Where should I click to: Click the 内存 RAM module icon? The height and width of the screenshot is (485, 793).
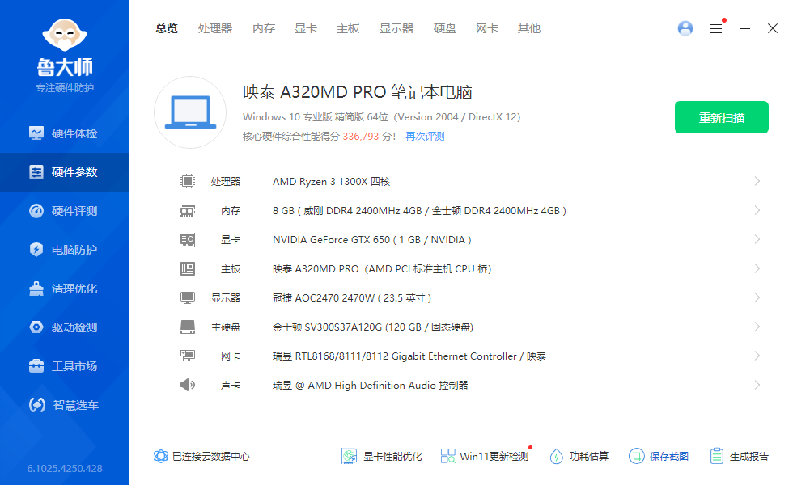188,211
